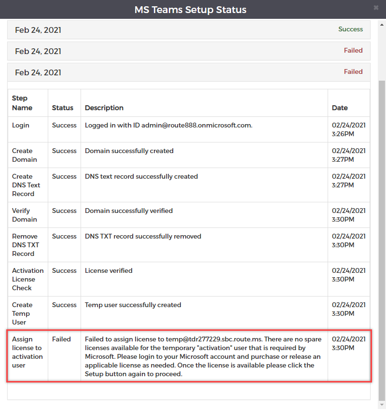Click the Success status label in the first row
386x410 pixels.
(350, 29)
